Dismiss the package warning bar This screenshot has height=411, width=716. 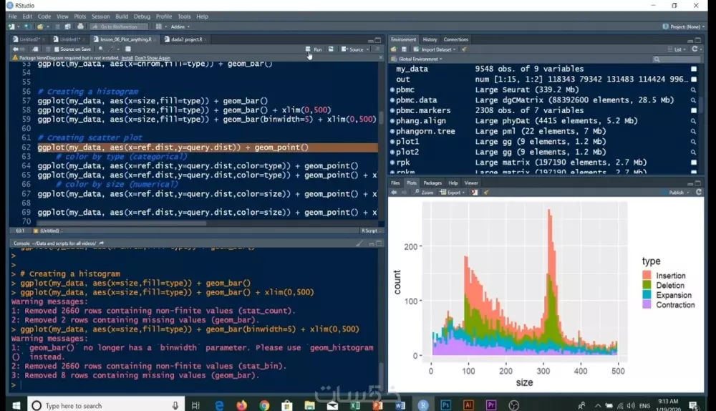380,57
